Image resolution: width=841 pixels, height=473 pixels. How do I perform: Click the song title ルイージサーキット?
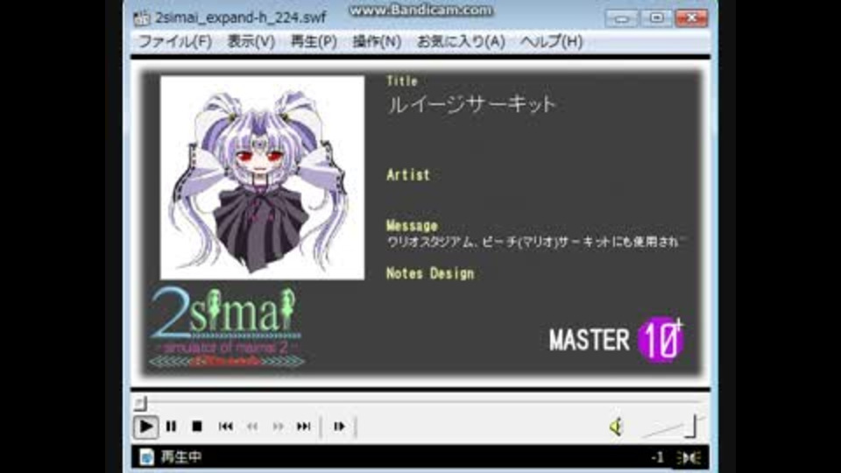471,104
